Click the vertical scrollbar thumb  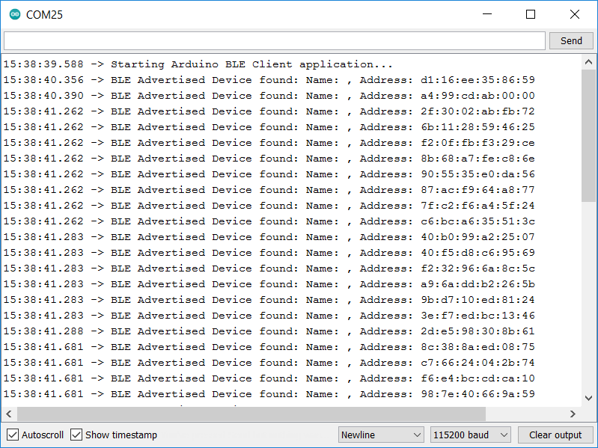[588, 135]
